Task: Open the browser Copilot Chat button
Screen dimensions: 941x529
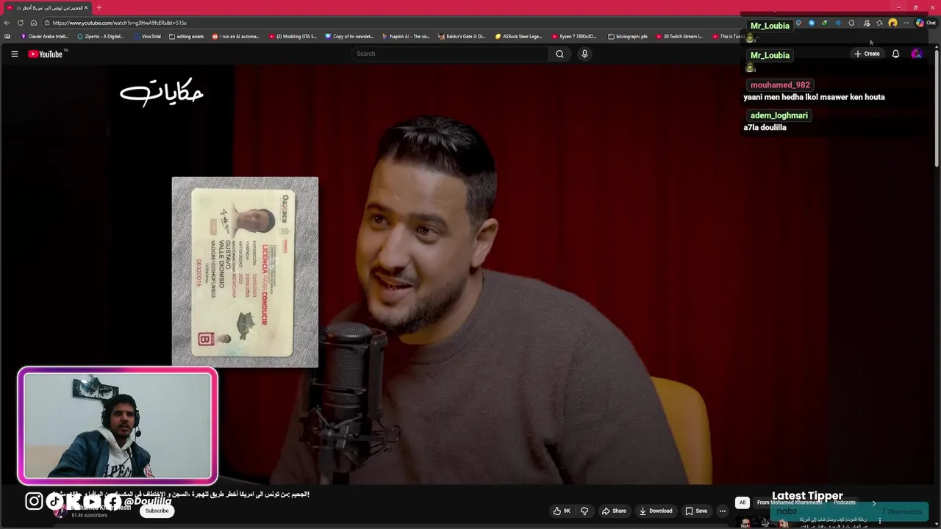Action: (926, 23)
